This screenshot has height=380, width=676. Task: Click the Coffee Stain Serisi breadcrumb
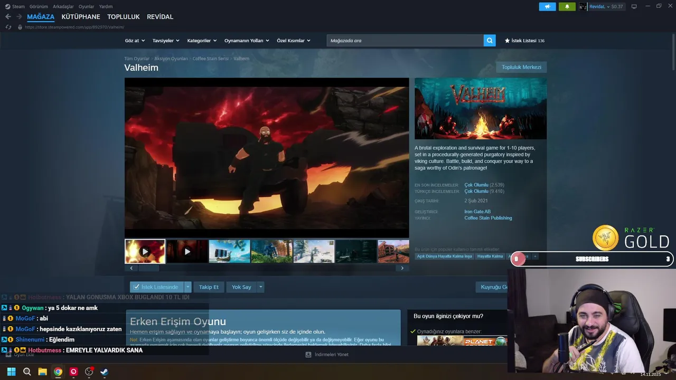point(211,59)
